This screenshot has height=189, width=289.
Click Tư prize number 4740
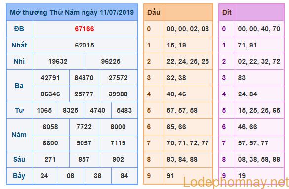97,110
